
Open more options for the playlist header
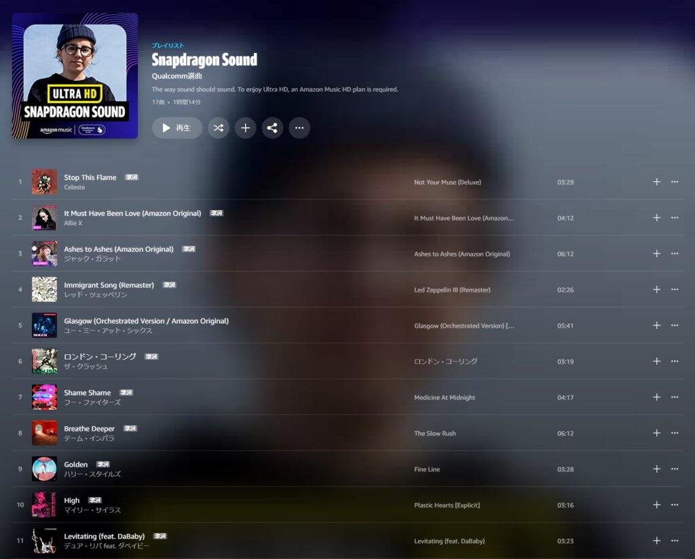299,128
